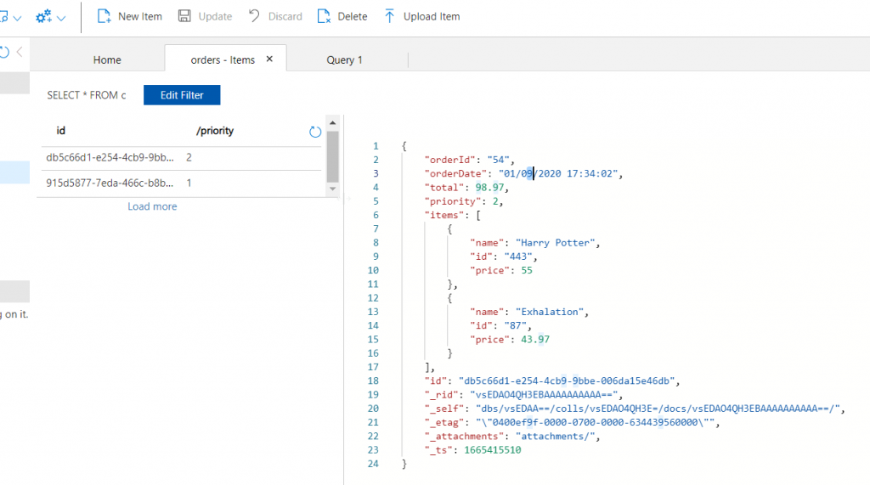Click the "_rid" value in editor
Image resolution: width=870 pixels, height=485 pixels.
tap(544, 395)
